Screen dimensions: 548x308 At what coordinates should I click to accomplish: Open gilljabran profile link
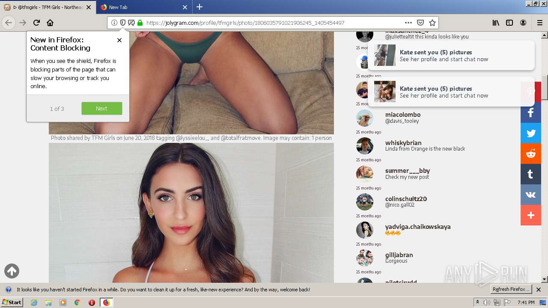coord(399,255)
